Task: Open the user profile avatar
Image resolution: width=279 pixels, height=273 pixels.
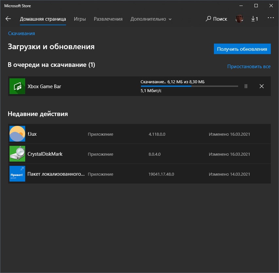Action: tap(239, 19)
